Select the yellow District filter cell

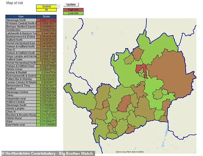[46, 6]
